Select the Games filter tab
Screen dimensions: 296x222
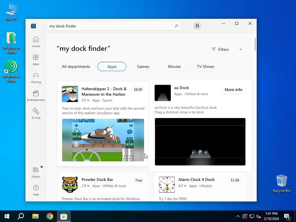(143, 66)
